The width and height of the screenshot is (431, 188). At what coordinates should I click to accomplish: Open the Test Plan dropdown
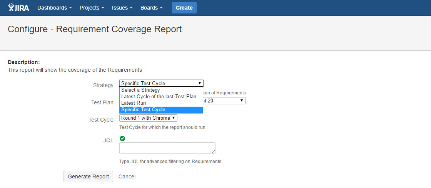coord(224,101)
